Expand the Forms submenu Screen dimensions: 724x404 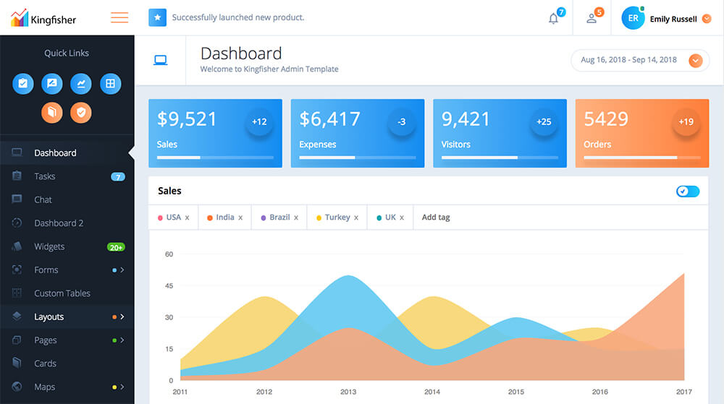[x=122, y=270]
